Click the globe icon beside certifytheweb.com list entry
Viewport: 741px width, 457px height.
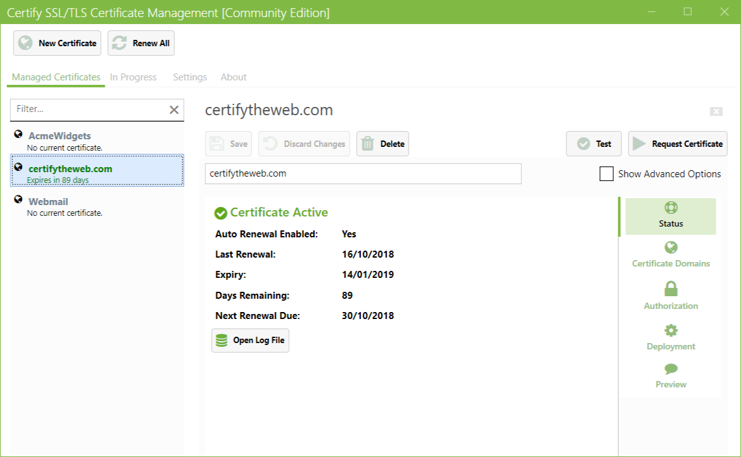pos(18,166)
